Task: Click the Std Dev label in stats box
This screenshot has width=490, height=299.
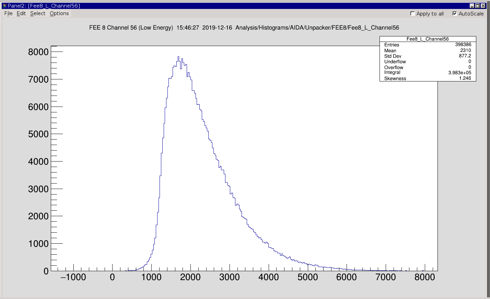Action: [x=393, y=56]
